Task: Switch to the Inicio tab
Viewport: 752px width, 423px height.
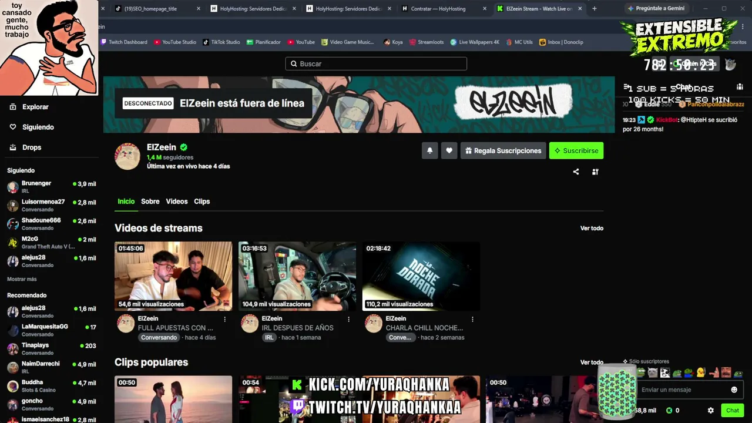Action: (x=126, y=202)
